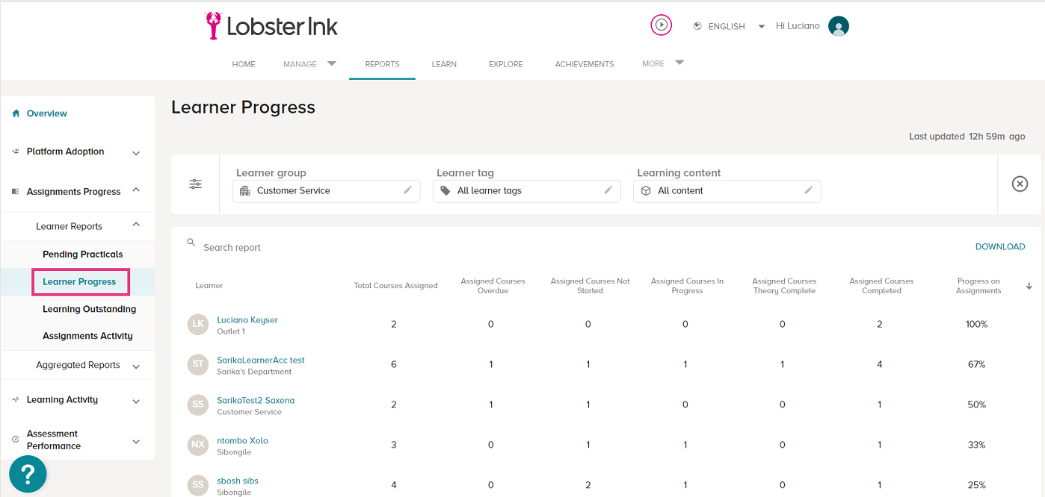
Task: Edit Learner tag with pencil icon
Action: tap(608, 190)
